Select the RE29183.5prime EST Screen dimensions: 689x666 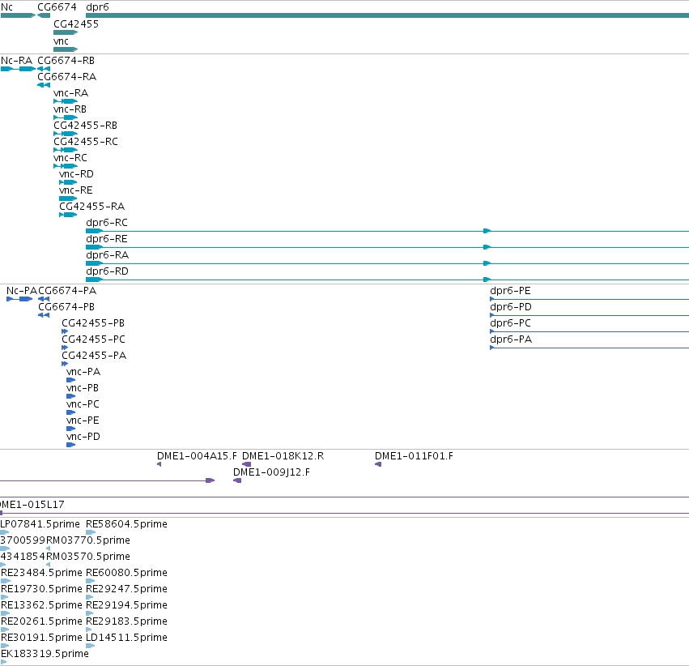[89, 630]
